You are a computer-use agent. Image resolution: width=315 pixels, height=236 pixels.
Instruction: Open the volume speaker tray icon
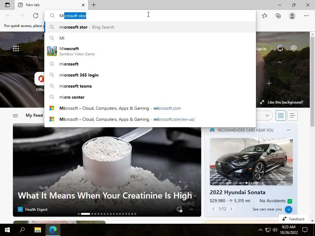[275, 230]
